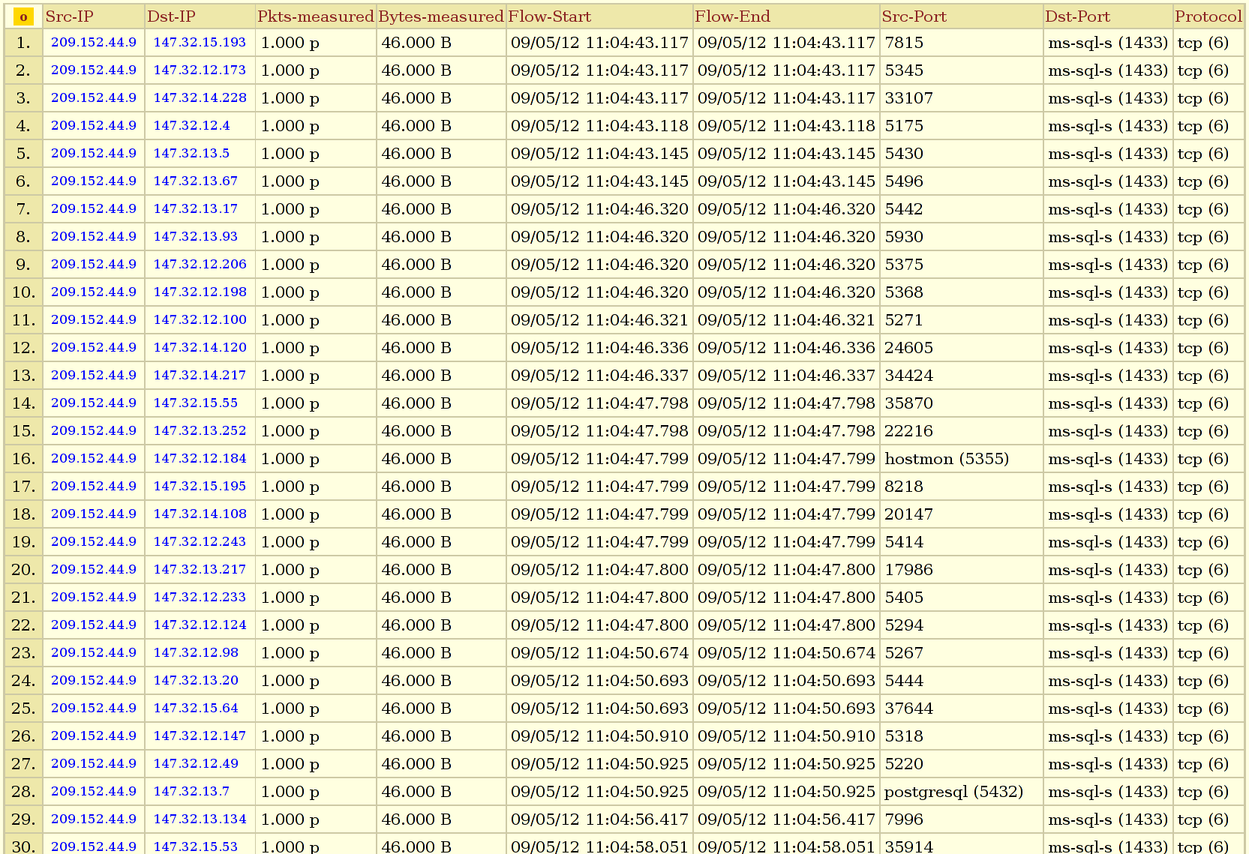Open destination IP 147.32.14.108

click(200, 514)
